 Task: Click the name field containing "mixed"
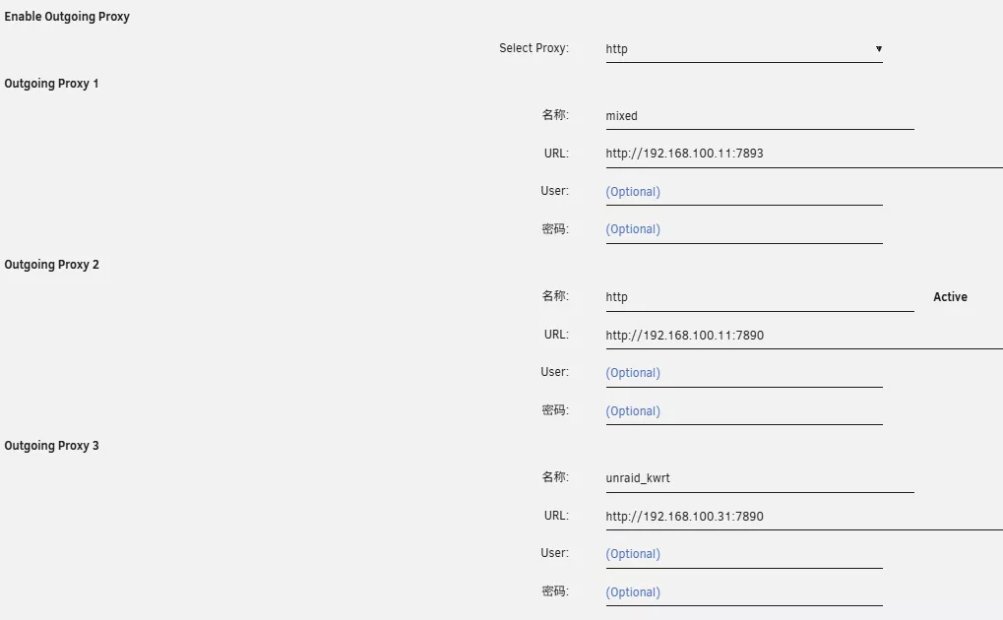[759, 116]
